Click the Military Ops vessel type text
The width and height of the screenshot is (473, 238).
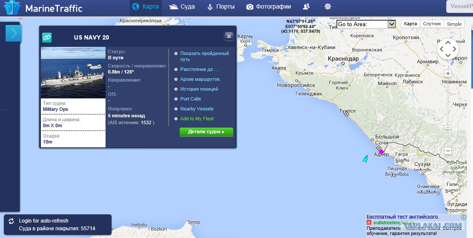pos(55,109)
